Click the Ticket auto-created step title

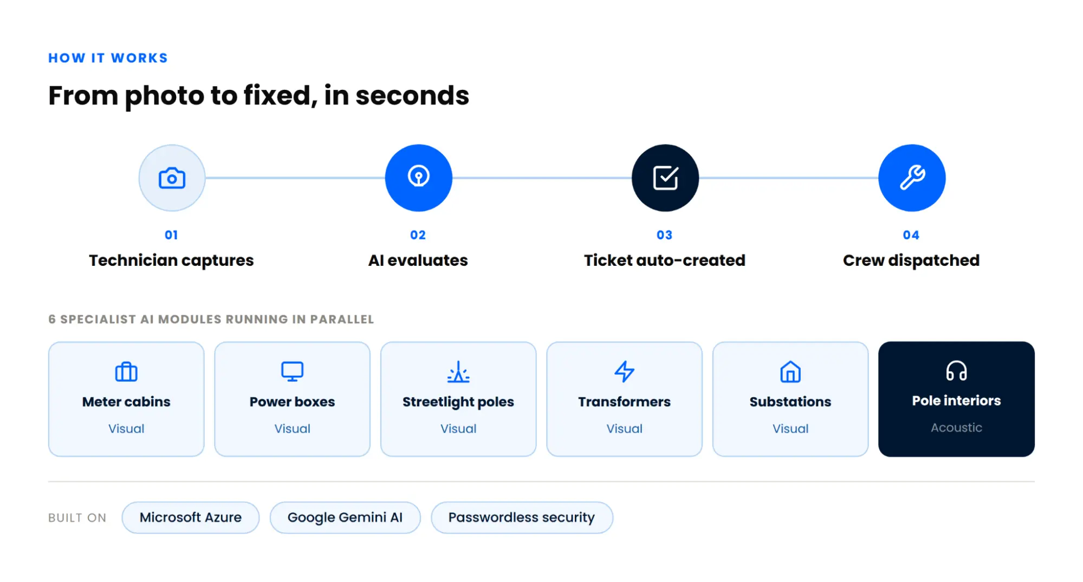tap(665, 260)
